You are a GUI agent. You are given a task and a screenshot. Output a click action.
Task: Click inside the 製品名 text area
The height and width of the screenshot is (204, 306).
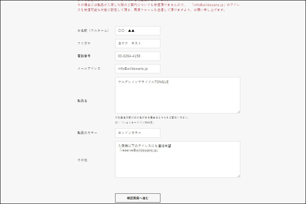pyautogui.click(x=177, y=96)
